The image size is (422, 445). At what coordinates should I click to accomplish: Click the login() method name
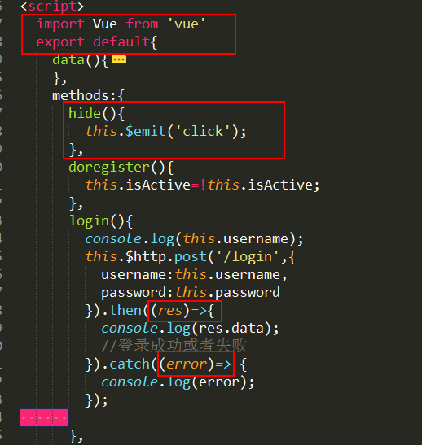[89, 220]
